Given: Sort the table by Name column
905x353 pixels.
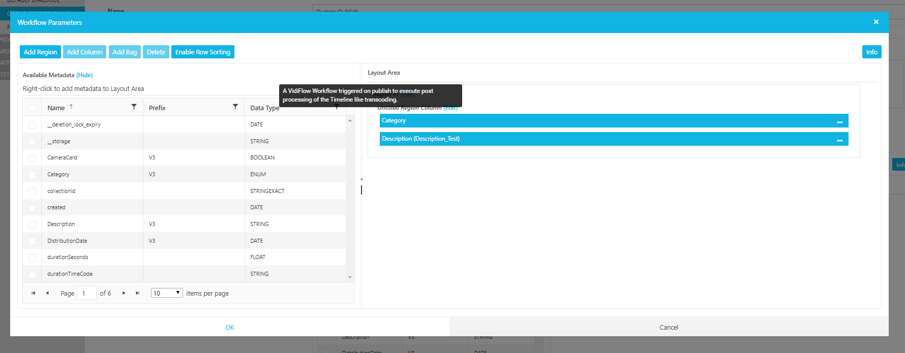Looking at the screenshot, I should point(56,108).
